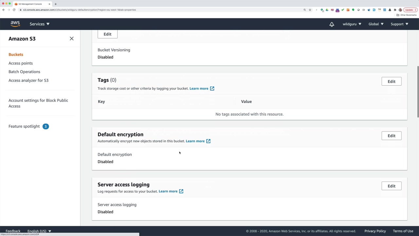Edit the Default encryption settings
The height and width of the screenshot is (236, 419).
point(391,136)
